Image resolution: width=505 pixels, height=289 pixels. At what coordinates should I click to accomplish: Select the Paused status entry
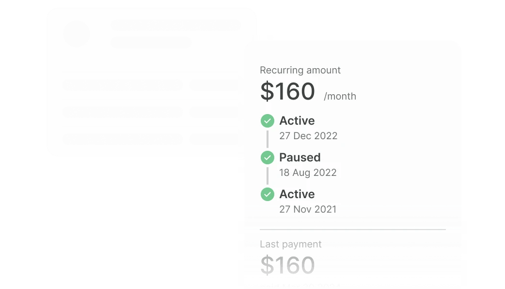coord(300,158)
